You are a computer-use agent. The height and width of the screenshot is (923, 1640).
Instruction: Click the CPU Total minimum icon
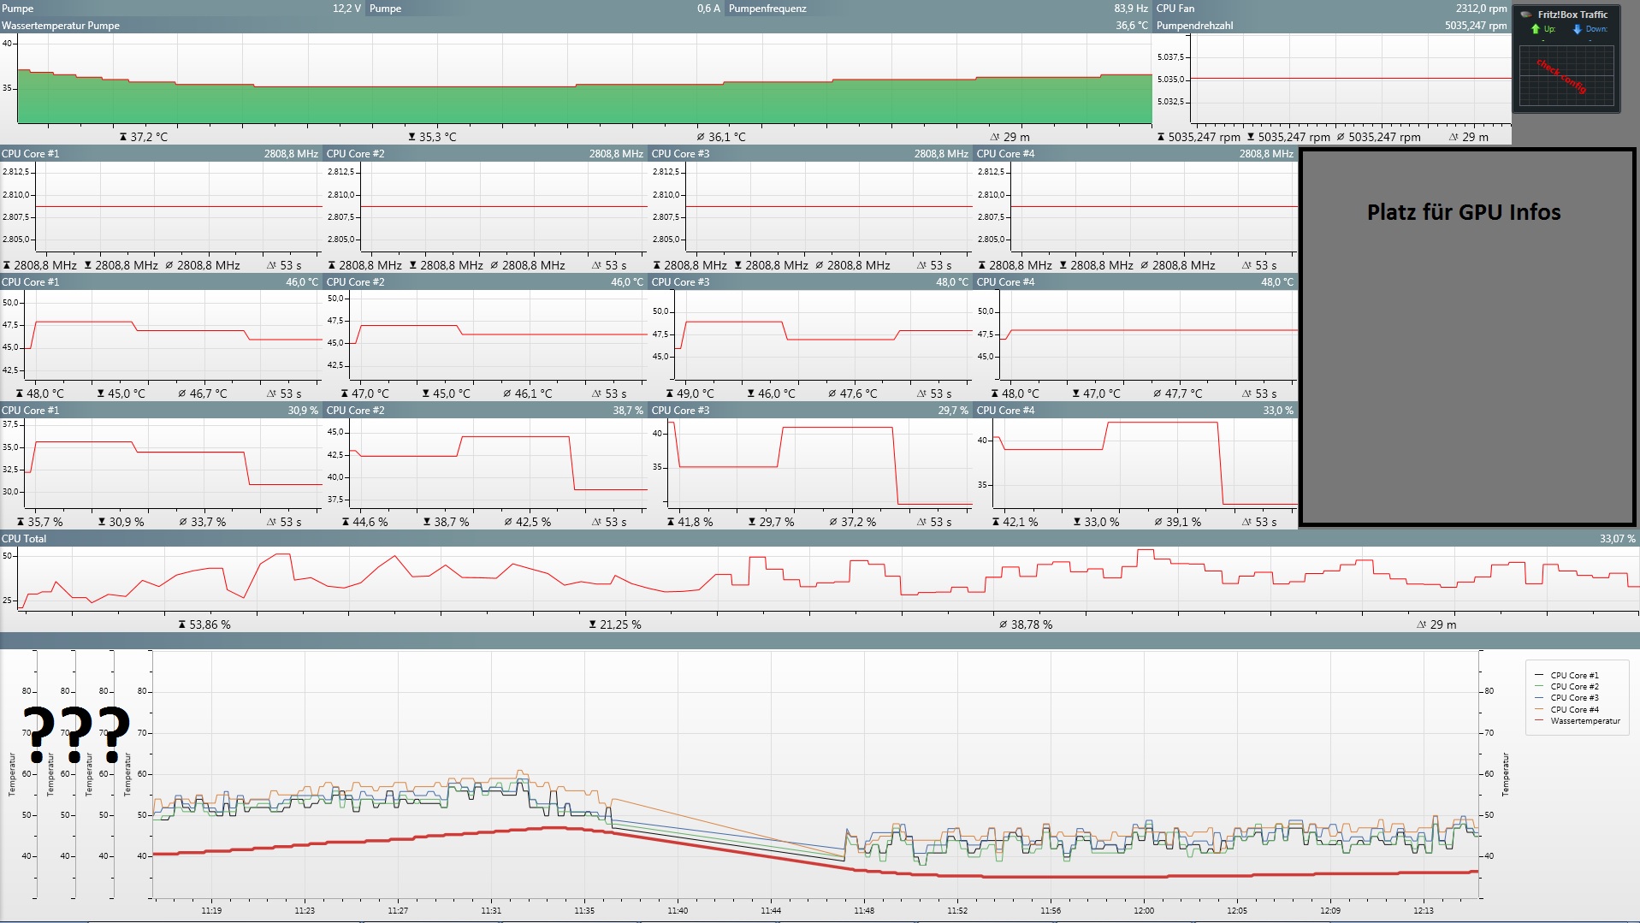pos(592,624)
